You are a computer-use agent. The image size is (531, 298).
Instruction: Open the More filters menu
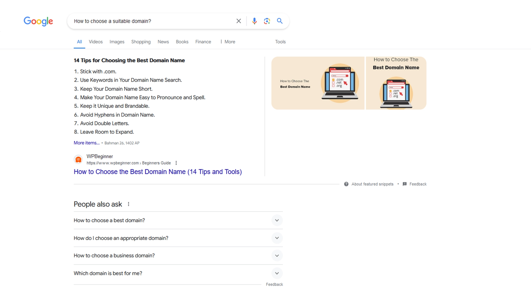[228, 42]
